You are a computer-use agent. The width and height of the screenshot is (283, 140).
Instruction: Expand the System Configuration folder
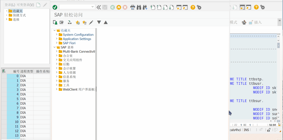(x=57, y=34)
